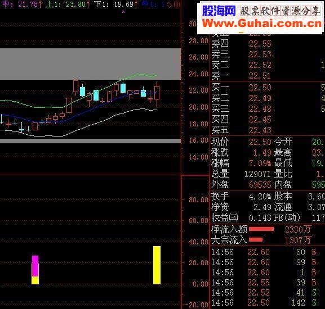Image resolution: width=325 pixels, height=309 pixels.
Task: Click the 卖四 ask row at 22.55
Action: pyautogui.click(x=268, y=44)
